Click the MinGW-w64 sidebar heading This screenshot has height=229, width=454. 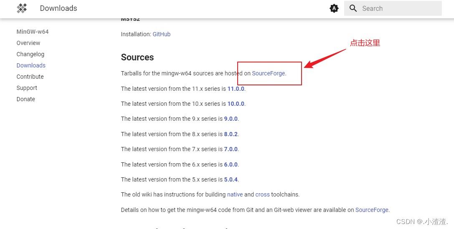33,32
